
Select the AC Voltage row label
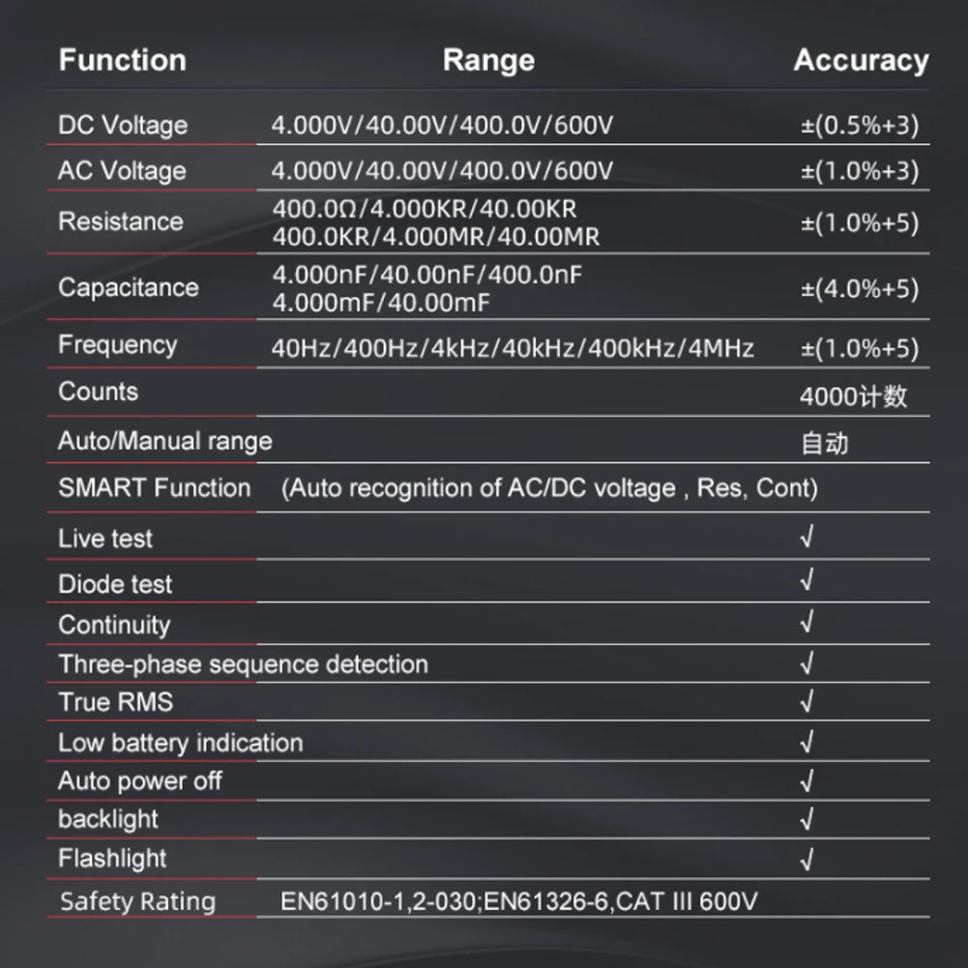pyautogui.click(x=122, y=171)
